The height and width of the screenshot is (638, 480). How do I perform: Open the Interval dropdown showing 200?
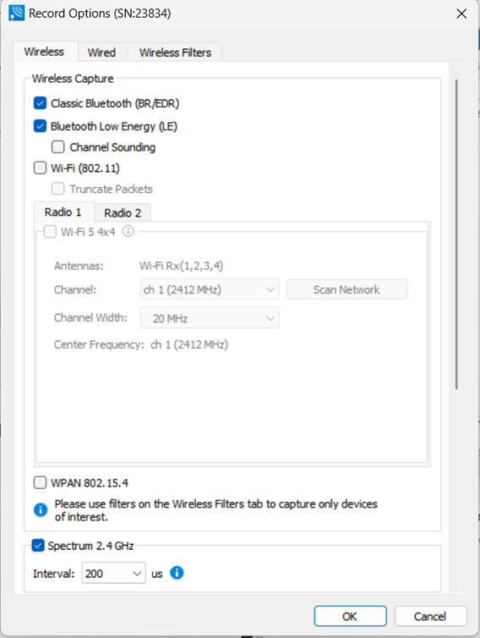click(113, 574)
